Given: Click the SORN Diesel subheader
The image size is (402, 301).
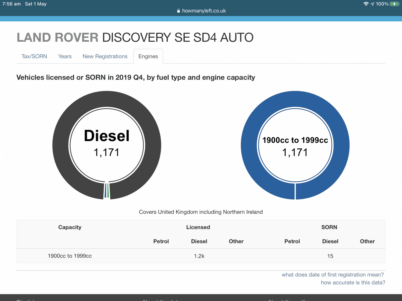Looking at the screenshot, I should tap(330, 241).
